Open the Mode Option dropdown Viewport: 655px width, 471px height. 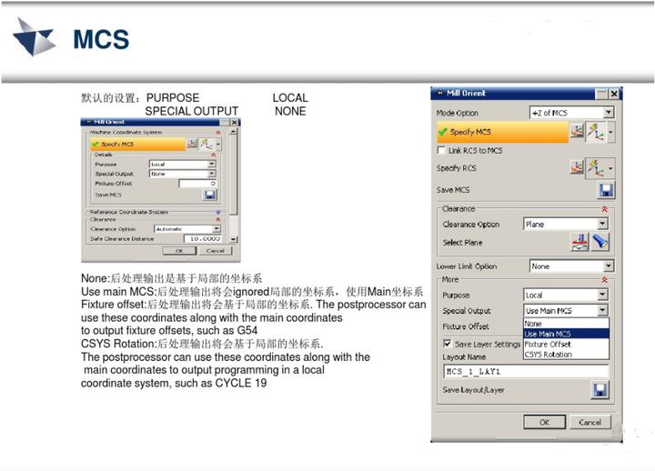coord(608,113)
